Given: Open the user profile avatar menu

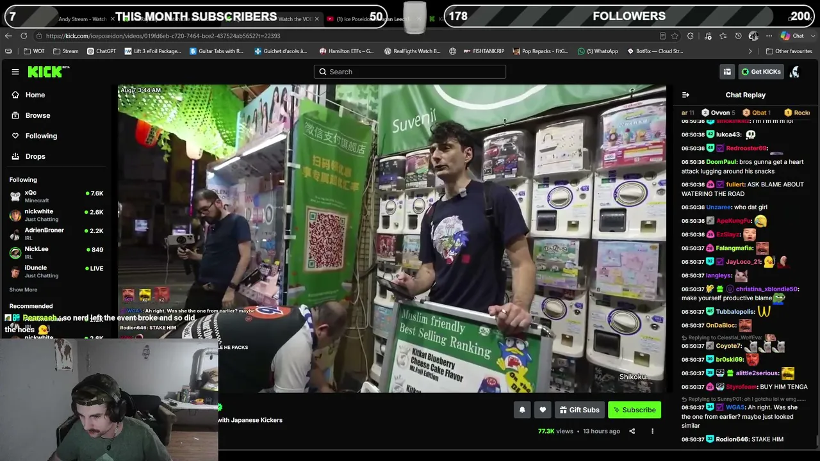Looking at the screenshot, I should [794, 72].
